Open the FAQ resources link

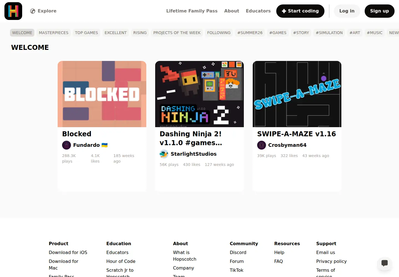278,261
